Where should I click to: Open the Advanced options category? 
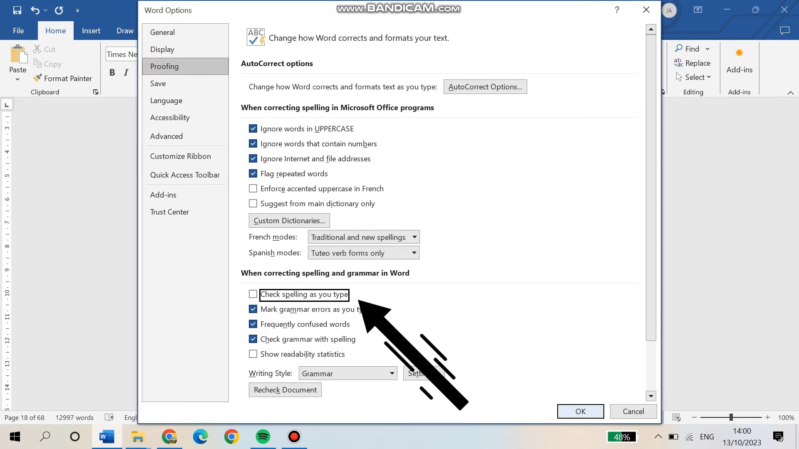click(x=185, y=136)
